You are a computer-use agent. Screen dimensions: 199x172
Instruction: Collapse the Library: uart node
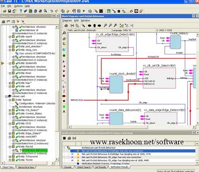pyautogui.click(x=7, y=97)
